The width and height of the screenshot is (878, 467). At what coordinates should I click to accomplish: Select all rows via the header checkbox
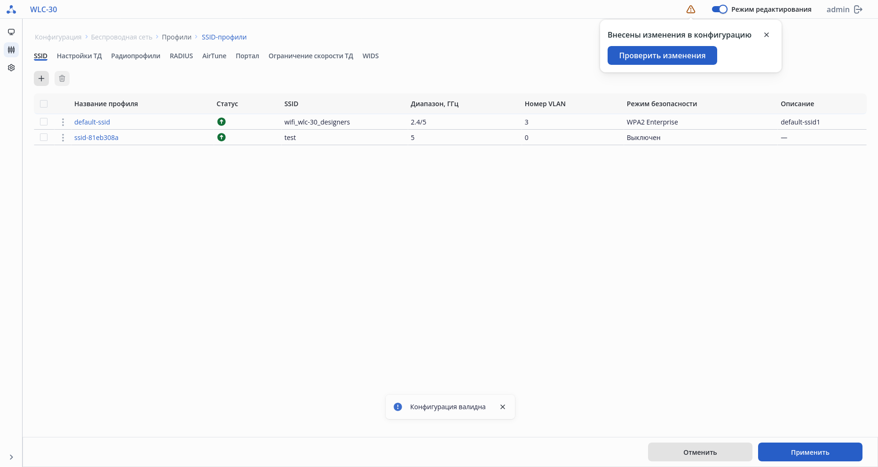point(44,104)
